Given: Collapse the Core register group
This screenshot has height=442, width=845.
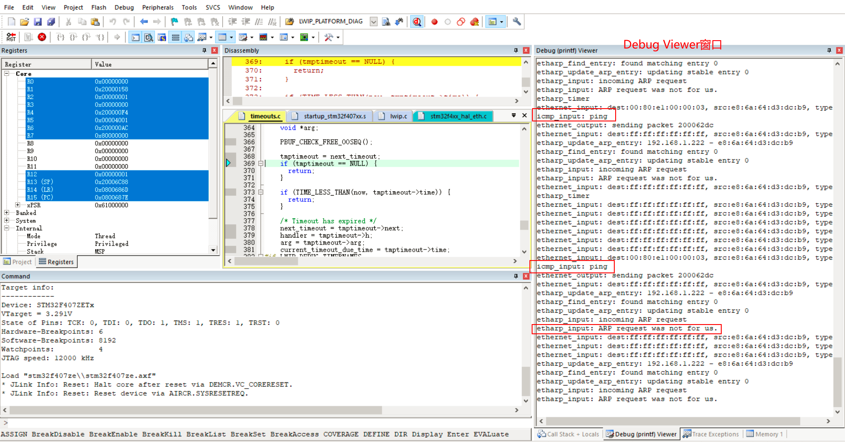Looking at the screenshot, I should 7,73.
